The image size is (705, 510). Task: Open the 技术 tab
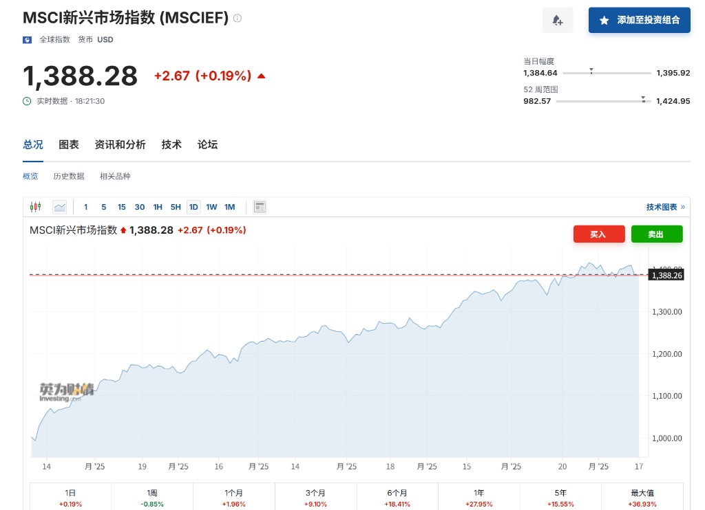171,145
